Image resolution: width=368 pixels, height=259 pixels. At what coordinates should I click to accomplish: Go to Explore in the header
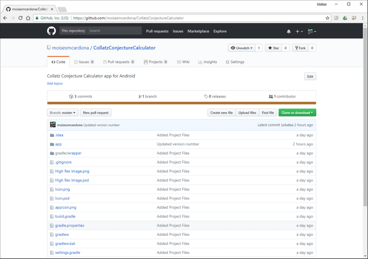point(220,31)
